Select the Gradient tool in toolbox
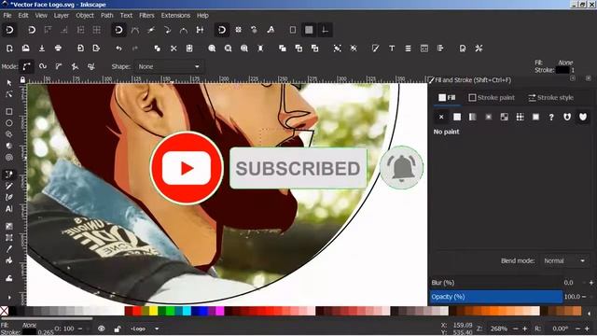Image resolution: width=597 pixels, height=336 pixels. pyautogui.click(x=9, y=226)
